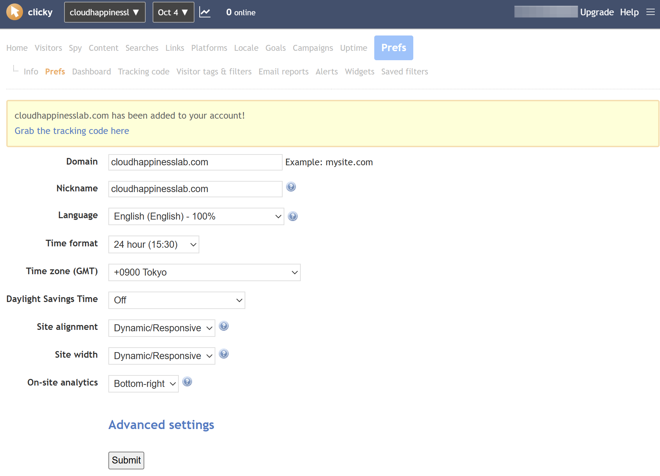Focus the Domain input field
The image size is (660, 476).
pos(195,162)
